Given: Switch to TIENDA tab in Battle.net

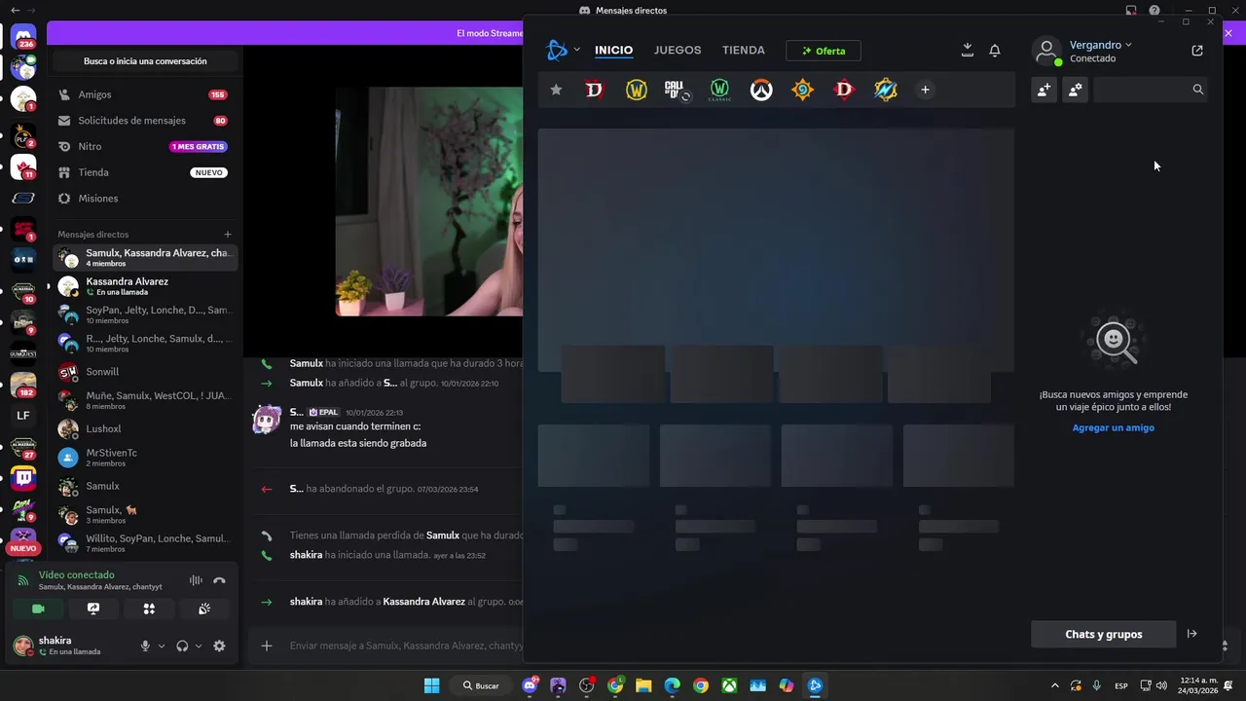Looking at the screenshot, I should tap(744, 50).
